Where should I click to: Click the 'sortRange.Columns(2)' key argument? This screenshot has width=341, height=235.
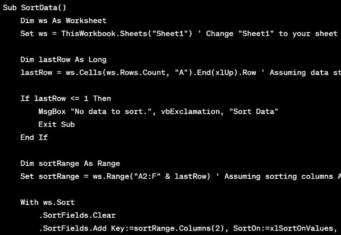click(x=179, y=228)
